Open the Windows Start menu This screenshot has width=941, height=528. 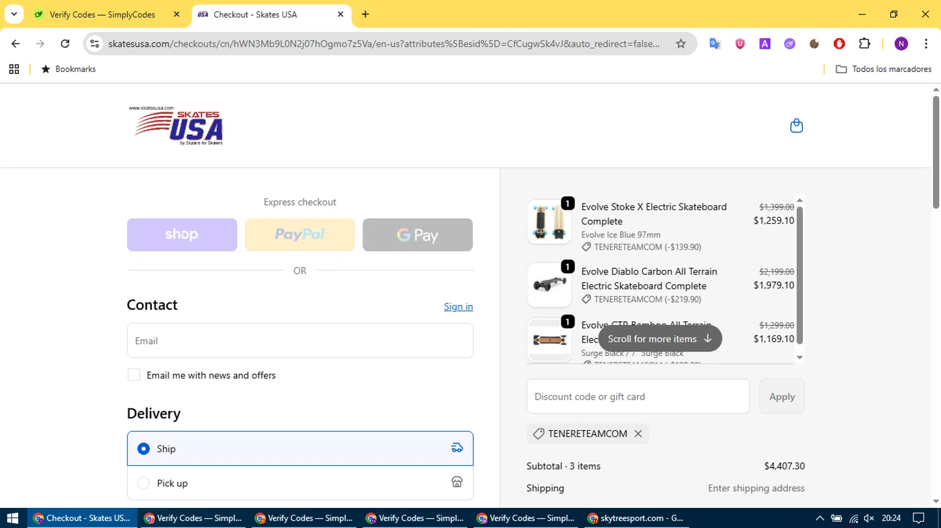point(13,518)
